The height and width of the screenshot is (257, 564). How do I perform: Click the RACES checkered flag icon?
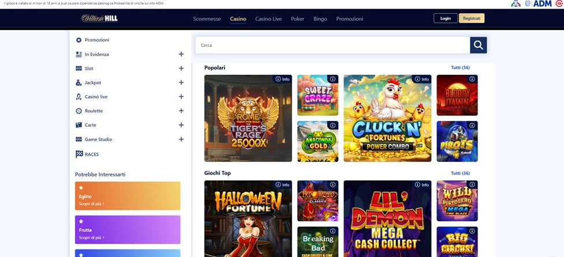[79, 154]
